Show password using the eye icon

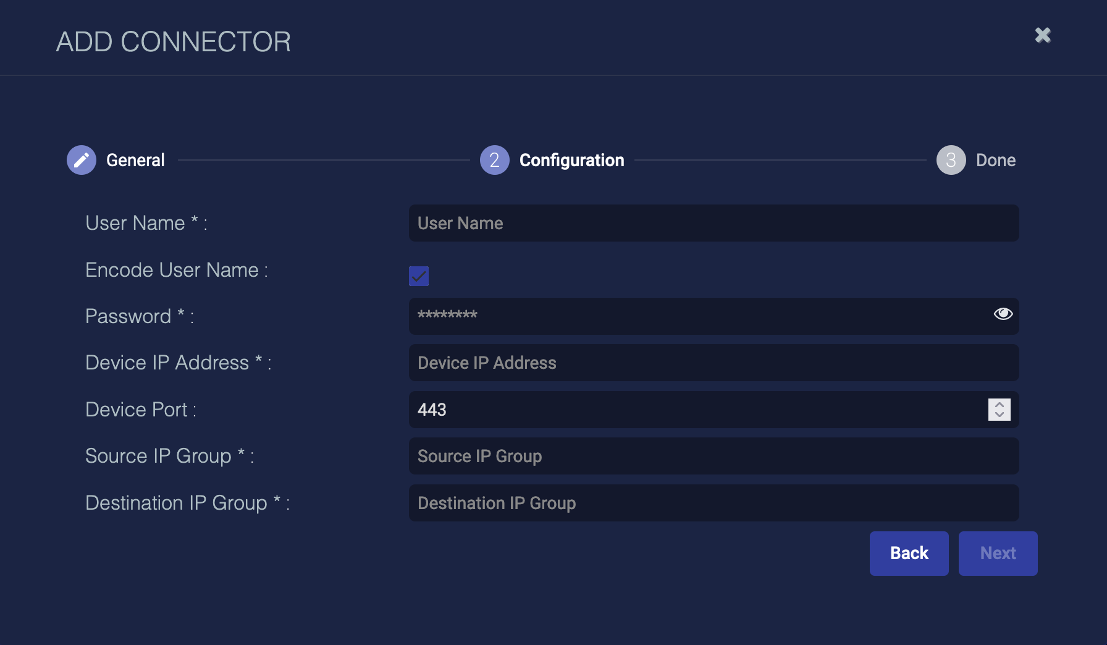coord(1003,314)
